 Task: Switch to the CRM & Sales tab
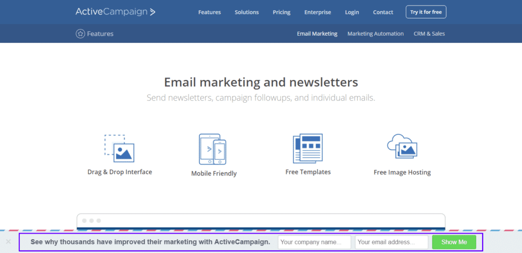point(429,34)
